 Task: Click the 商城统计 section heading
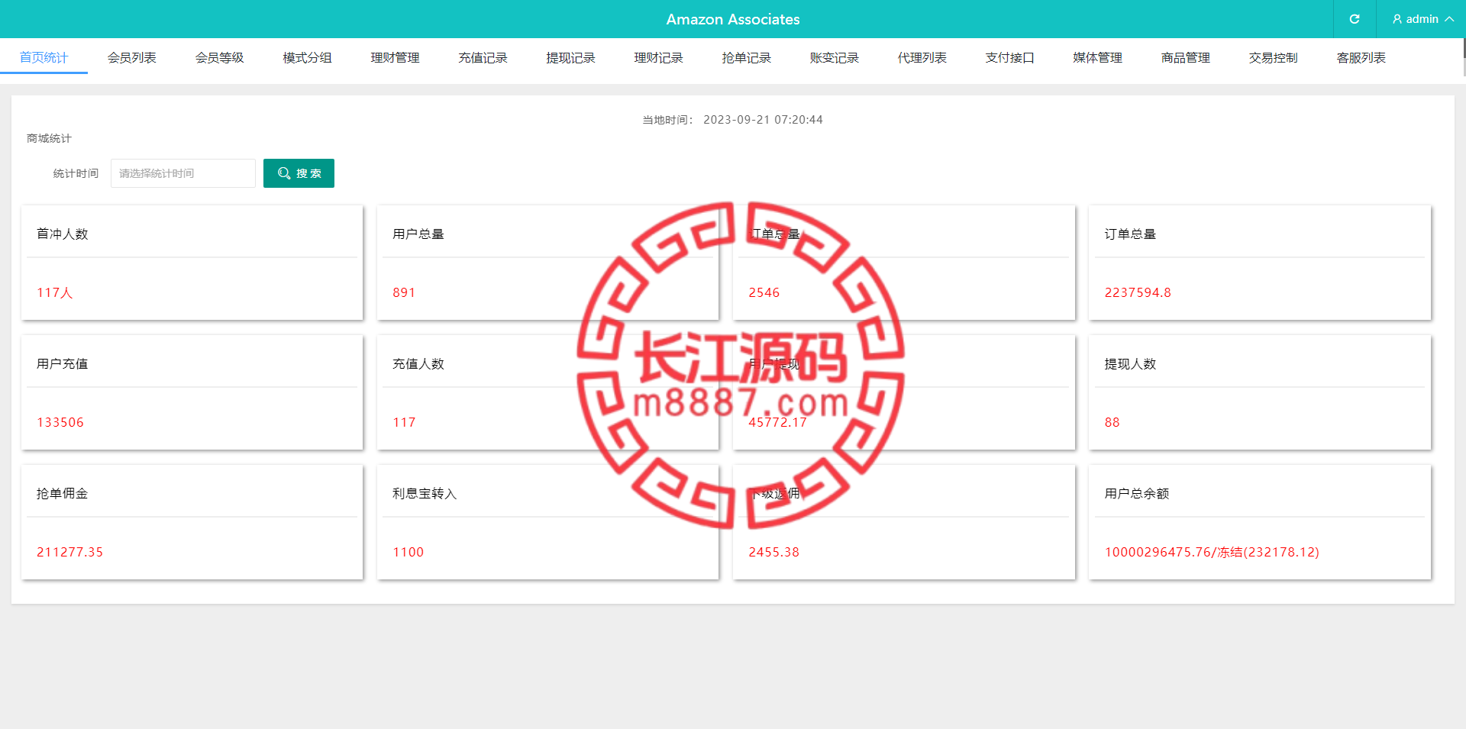[49, 138]
